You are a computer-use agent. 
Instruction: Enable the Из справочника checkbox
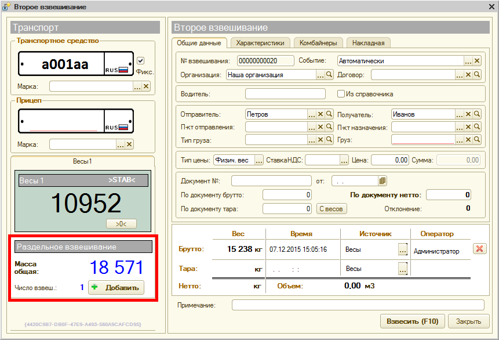coord(341,94)
